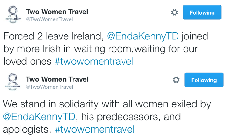
Task: Toggle Following button on the solidarity tweet
Action: pos(204,80)
